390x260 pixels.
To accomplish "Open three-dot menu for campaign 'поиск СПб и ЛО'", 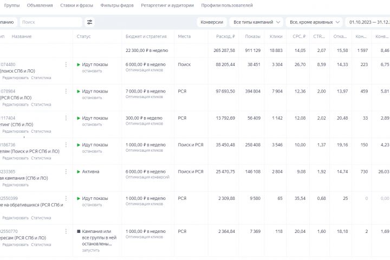I will pos(66,64).
